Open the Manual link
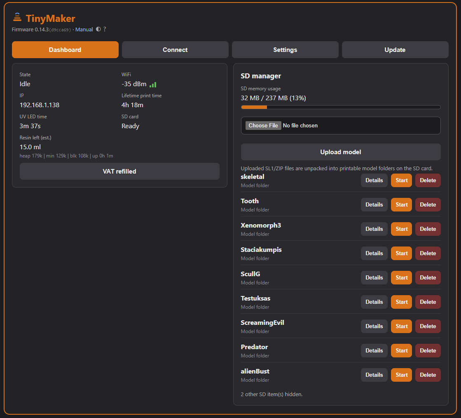 click(x=84, y=29)
